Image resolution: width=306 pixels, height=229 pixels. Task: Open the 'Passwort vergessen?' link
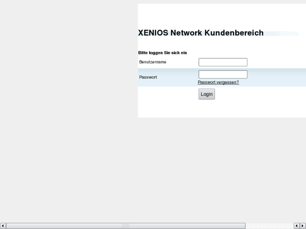click(x=218, y=82)
